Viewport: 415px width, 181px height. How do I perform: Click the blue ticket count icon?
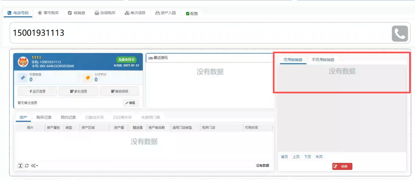pos(23,78)
